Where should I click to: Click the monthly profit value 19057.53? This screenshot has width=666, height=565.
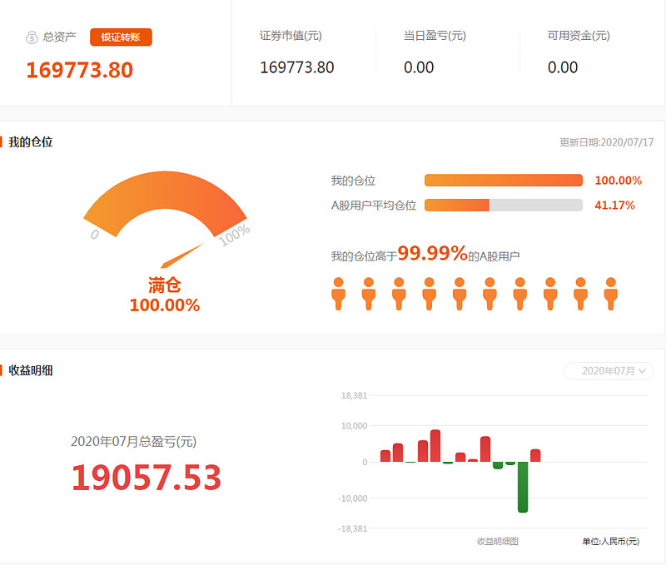coord(147,478)
